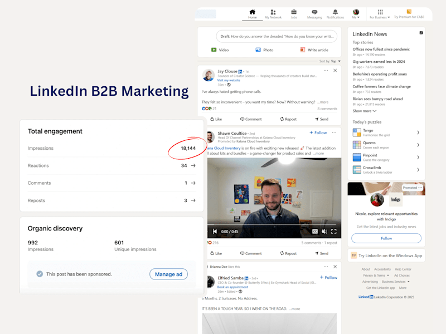
Task: Open Business Services footer dropdown
Action: (x=396, y=282)
